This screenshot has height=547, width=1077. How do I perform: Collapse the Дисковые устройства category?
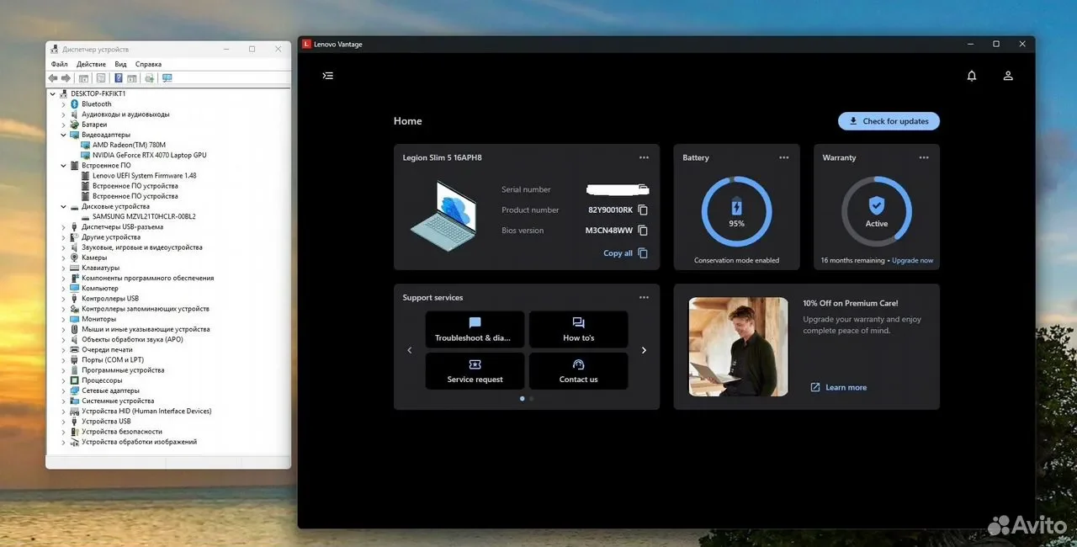[x=63, y=206]
